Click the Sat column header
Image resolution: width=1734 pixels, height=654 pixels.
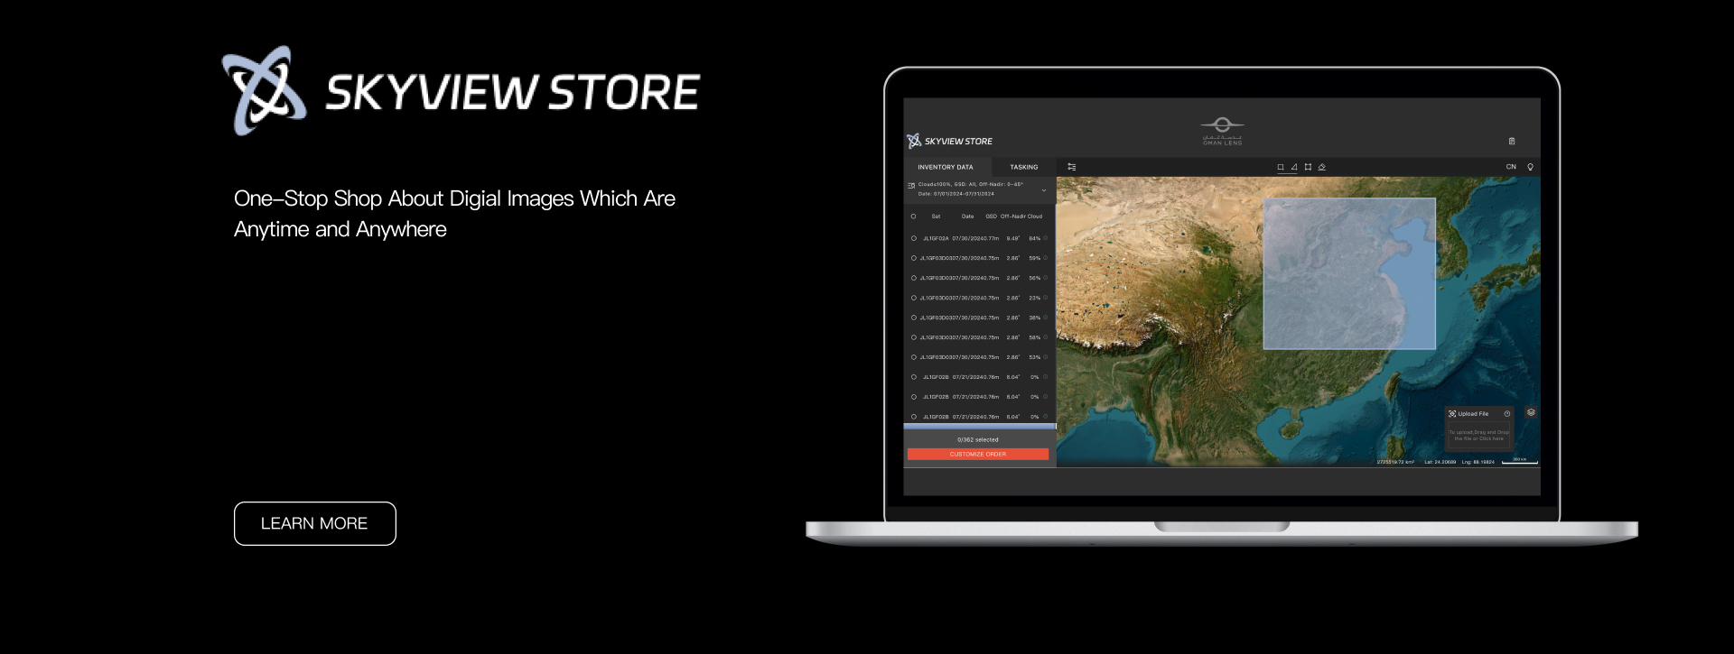(x=936, y=216)
